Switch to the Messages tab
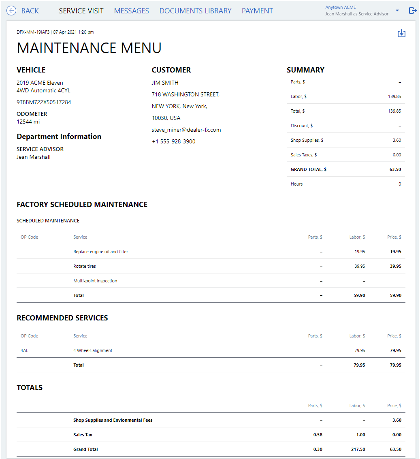420x459 pixels. click(x=131, y=11)
